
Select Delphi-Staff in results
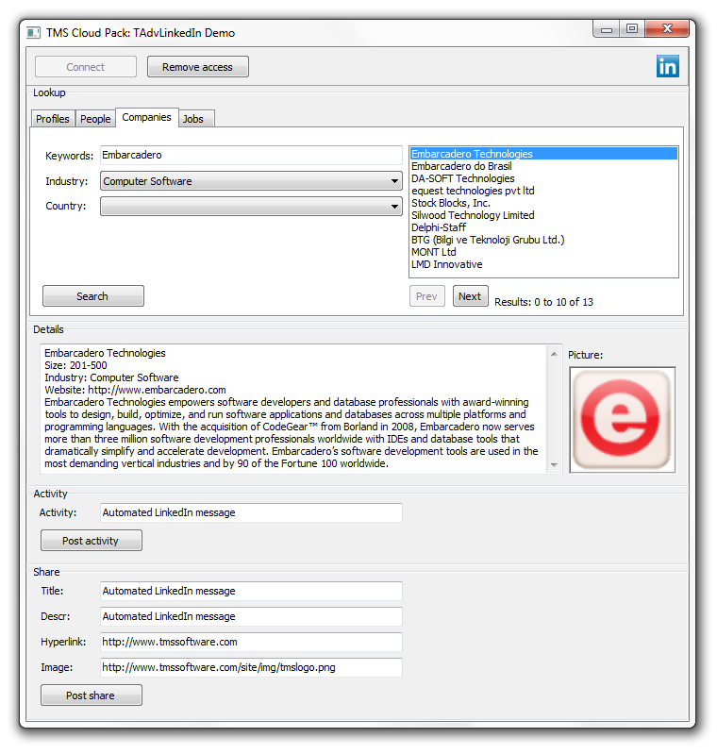(x=543, y=227)
